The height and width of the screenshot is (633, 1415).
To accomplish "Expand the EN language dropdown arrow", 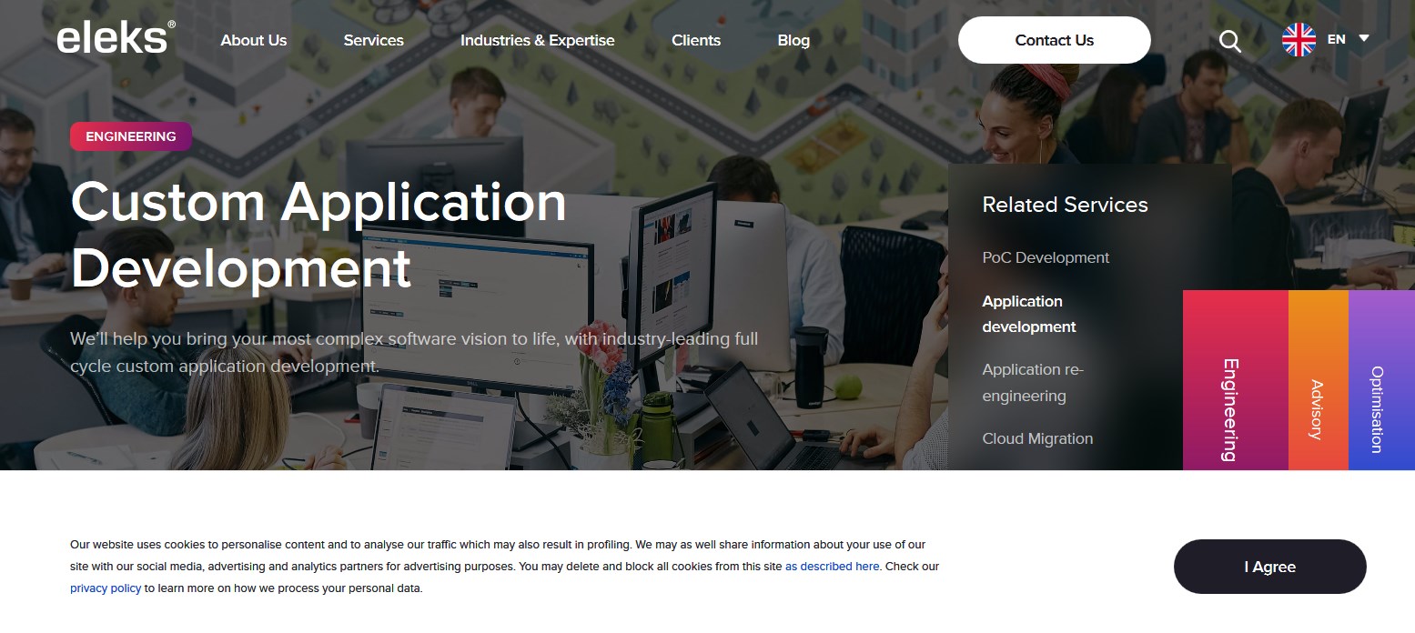I will [x=1363, y=39].
